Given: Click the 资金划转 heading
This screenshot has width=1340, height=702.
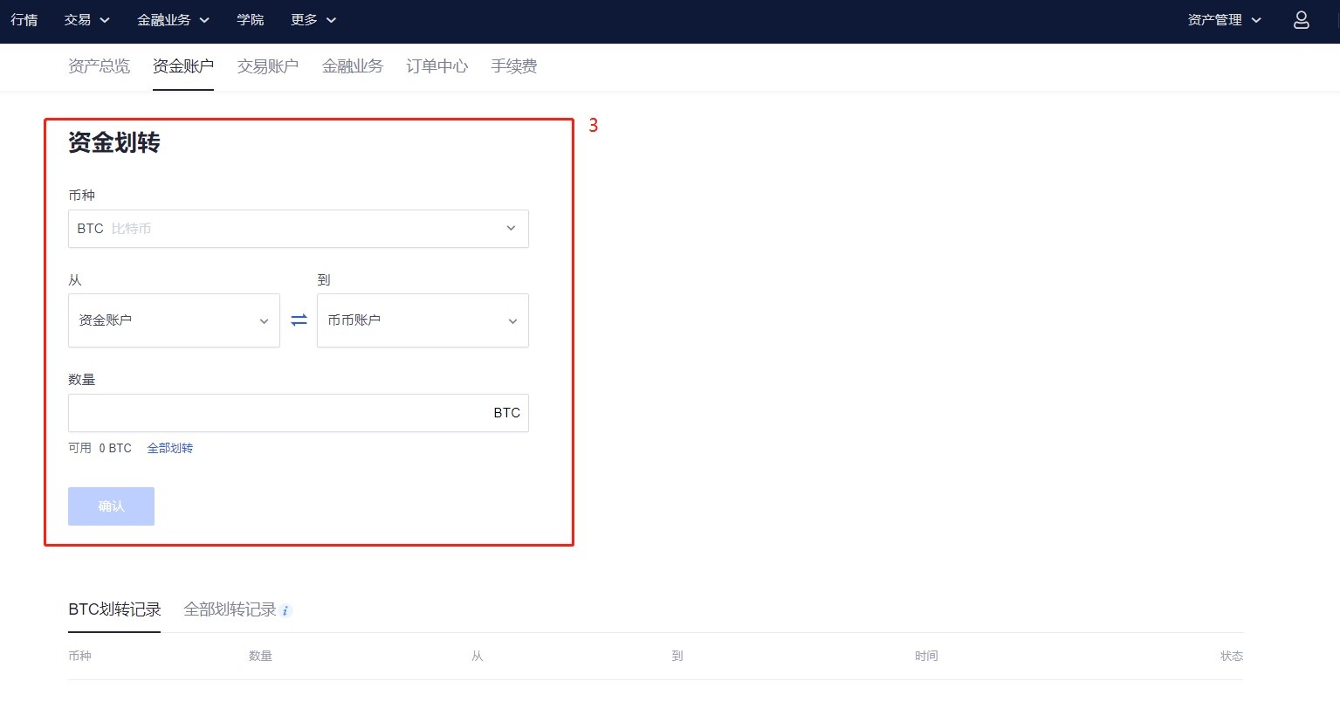Looking at the screenshot, I should (114, 142).
